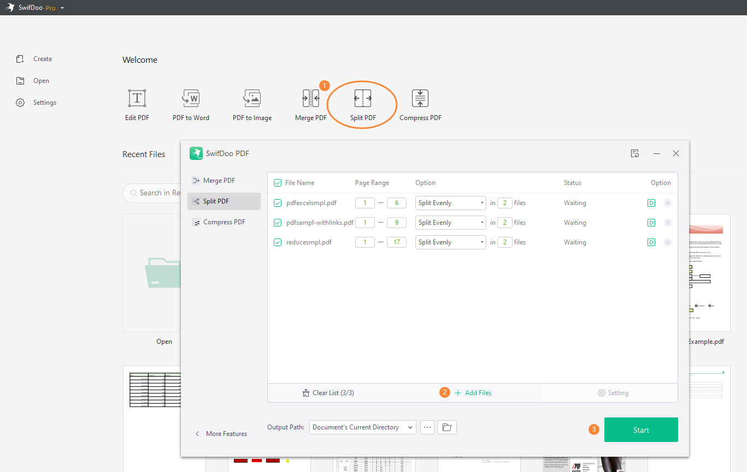Click the play icon for pdfexcelsmpl.pdf
The width and height of the screenshot is (747, 472).
click(651, 203)
